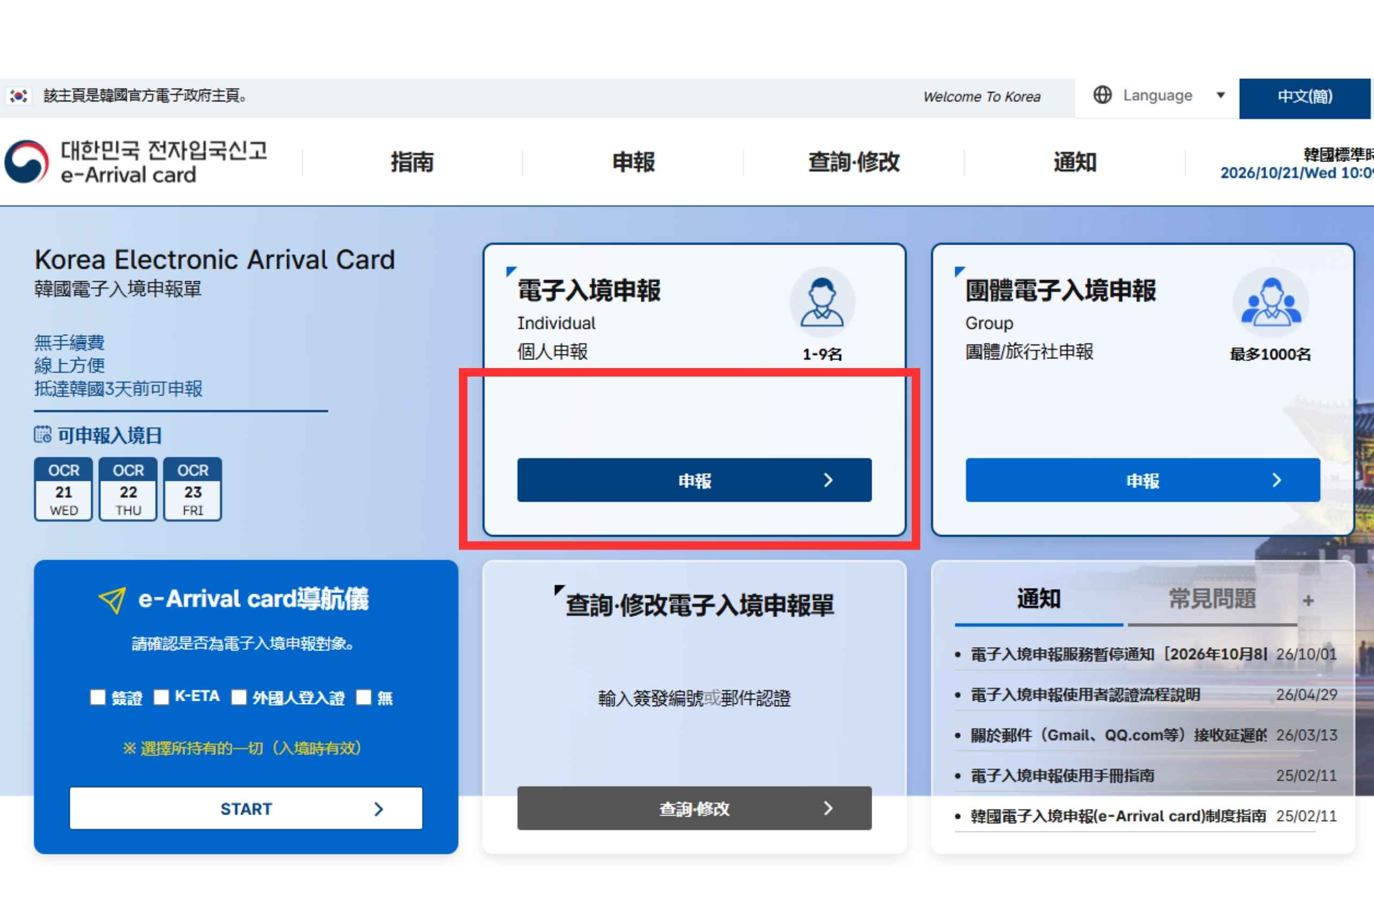Image resolution: width=1374 pixels, height=916 pixels.
Task: Click the e-Arrival card logo emblem
Action: (26, 162)
